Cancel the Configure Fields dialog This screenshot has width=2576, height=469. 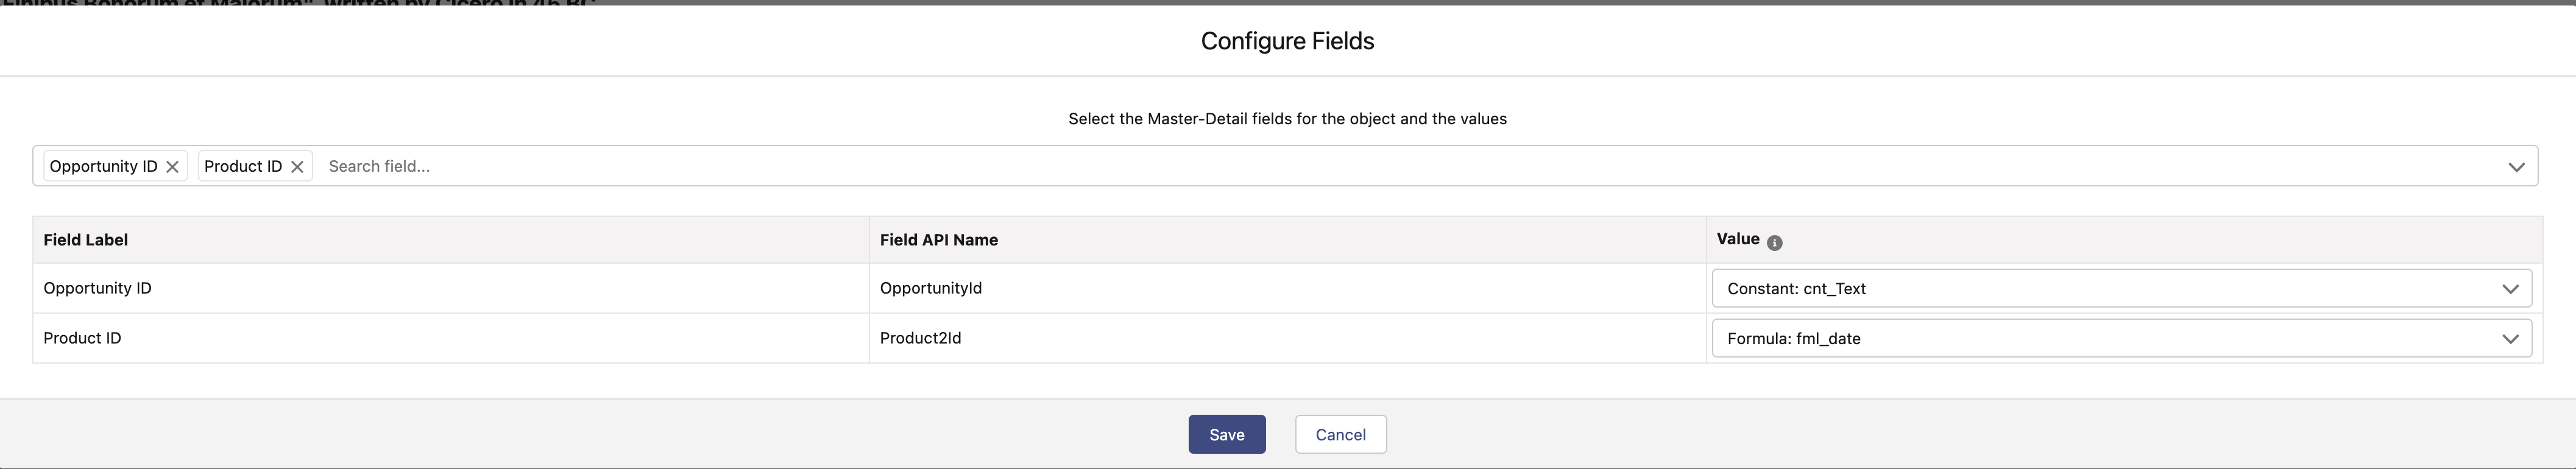coord(1340,435)
